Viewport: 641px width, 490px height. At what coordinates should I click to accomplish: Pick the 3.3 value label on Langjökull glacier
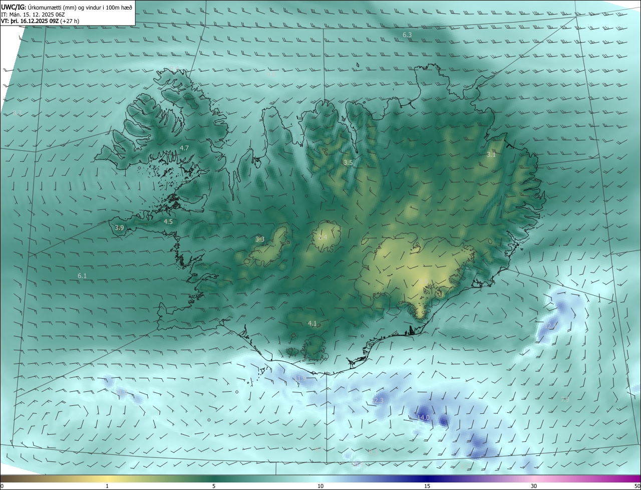click(x=260, y=239)
